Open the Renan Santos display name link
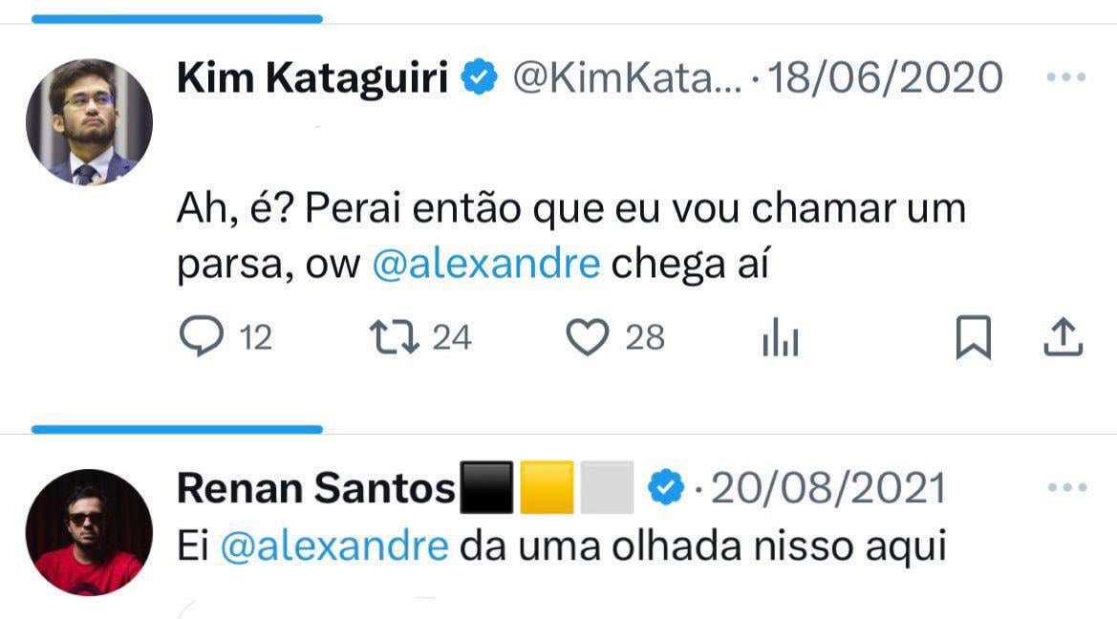 tap(316, 488)
